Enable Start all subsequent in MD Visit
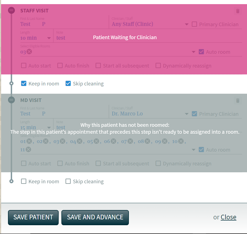The height and width of the screenshot is (234, 247). [98, 163]
